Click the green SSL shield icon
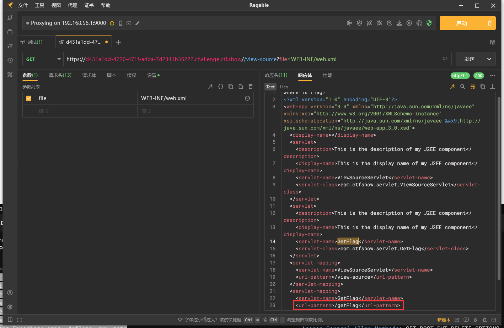 pos(429,23)
